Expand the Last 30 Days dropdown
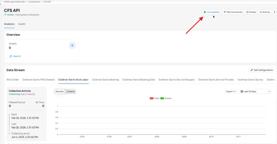Viewport: 277px width, 144px height. (255, 91)
